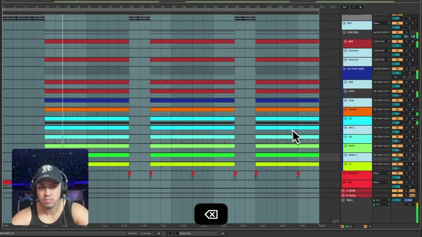The width and height of the screenshot is (422, 237).
Task: Solo the A VERB return track
Action: [x=407, y=191]
